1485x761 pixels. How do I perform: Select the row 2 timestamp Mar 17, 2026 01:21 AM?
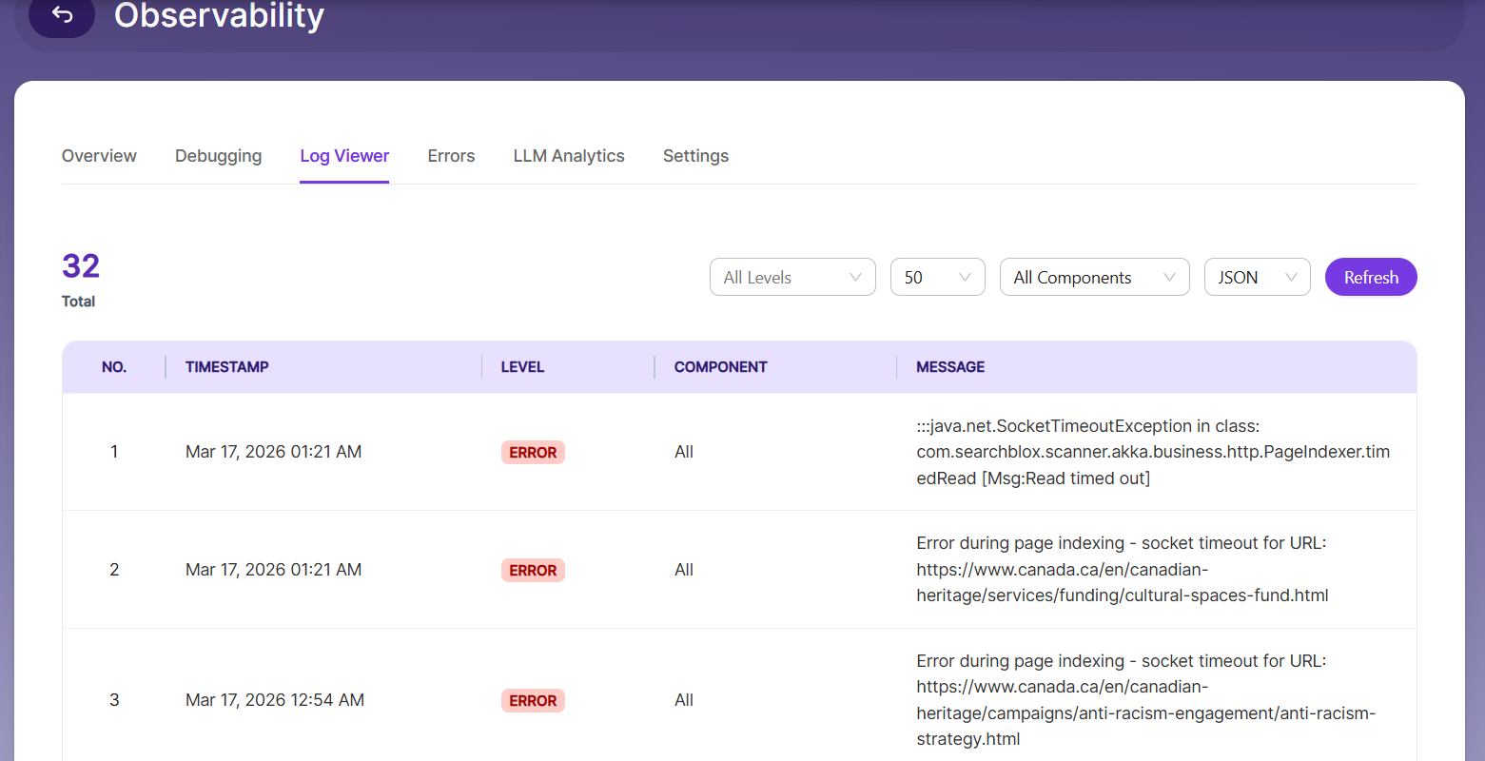point(273,570)
